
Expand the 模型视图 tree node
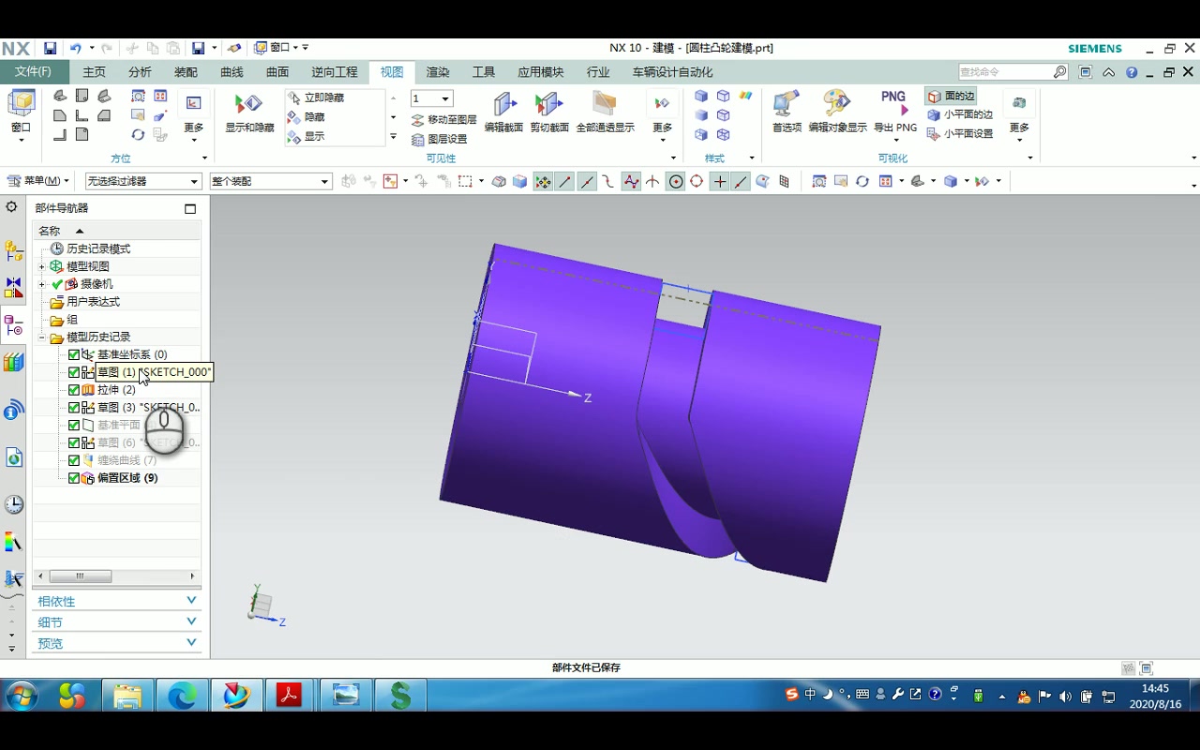41,266
